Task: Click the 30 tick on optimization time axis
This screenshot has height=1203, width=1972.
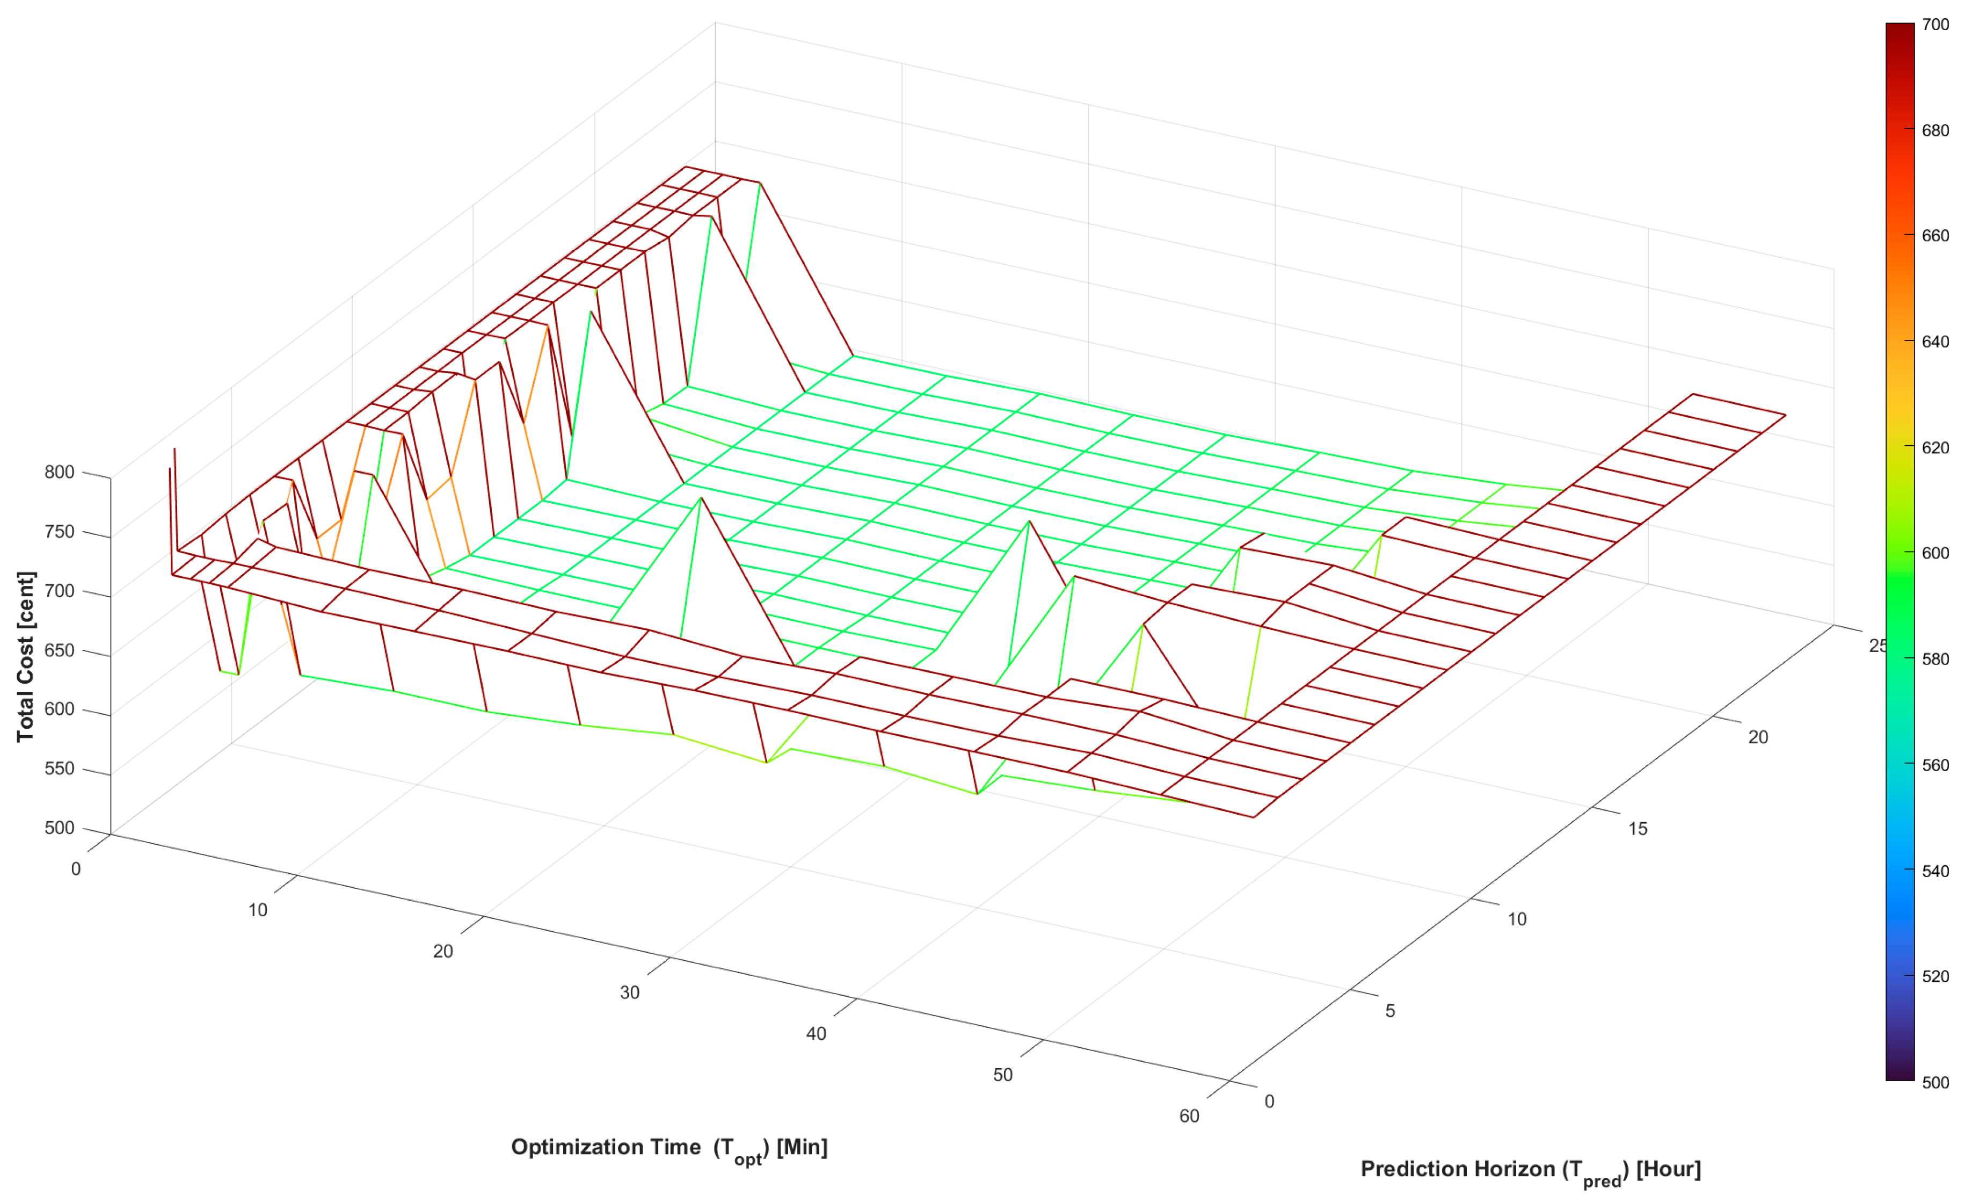Action: (x=630, y=992)
